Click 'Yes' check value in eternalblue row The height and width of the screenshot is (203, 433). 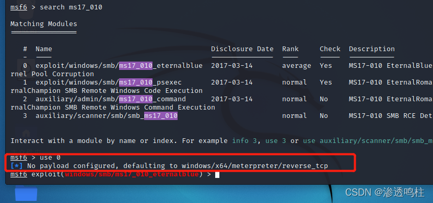(326, 66)
